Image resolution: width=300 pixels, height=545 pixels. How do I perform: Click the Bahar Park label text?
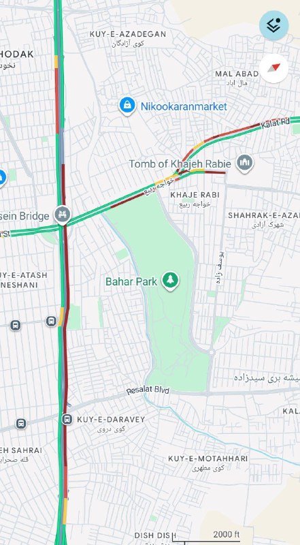pos(131,281)
